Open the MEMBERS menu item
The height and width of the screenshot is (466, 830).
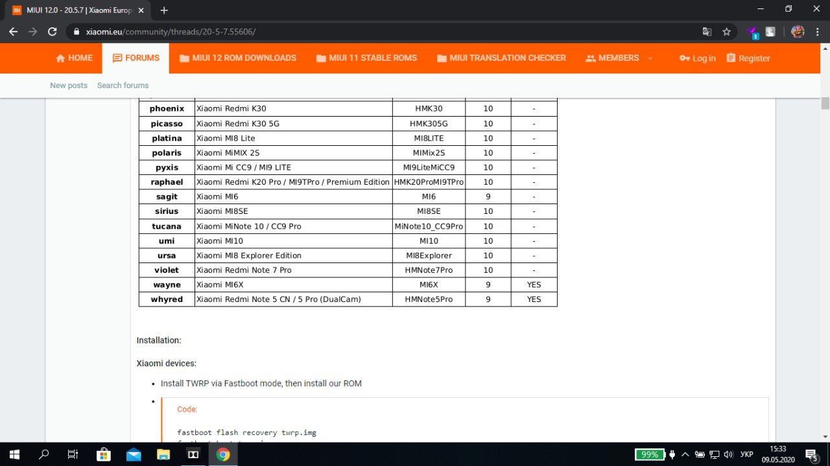[612, 58]
